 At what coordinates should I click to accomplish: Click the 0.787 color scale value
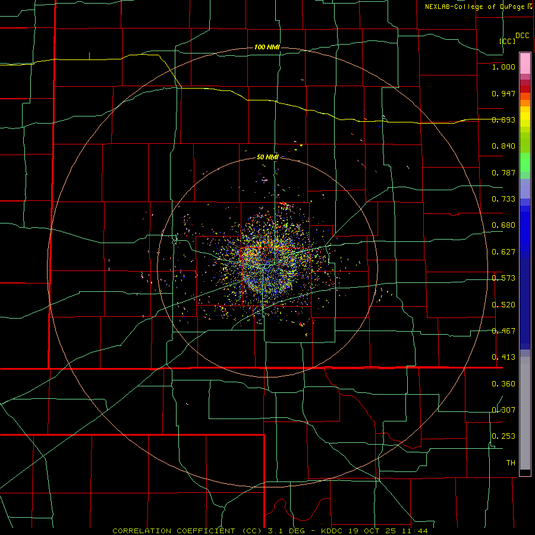pos(503,172)
